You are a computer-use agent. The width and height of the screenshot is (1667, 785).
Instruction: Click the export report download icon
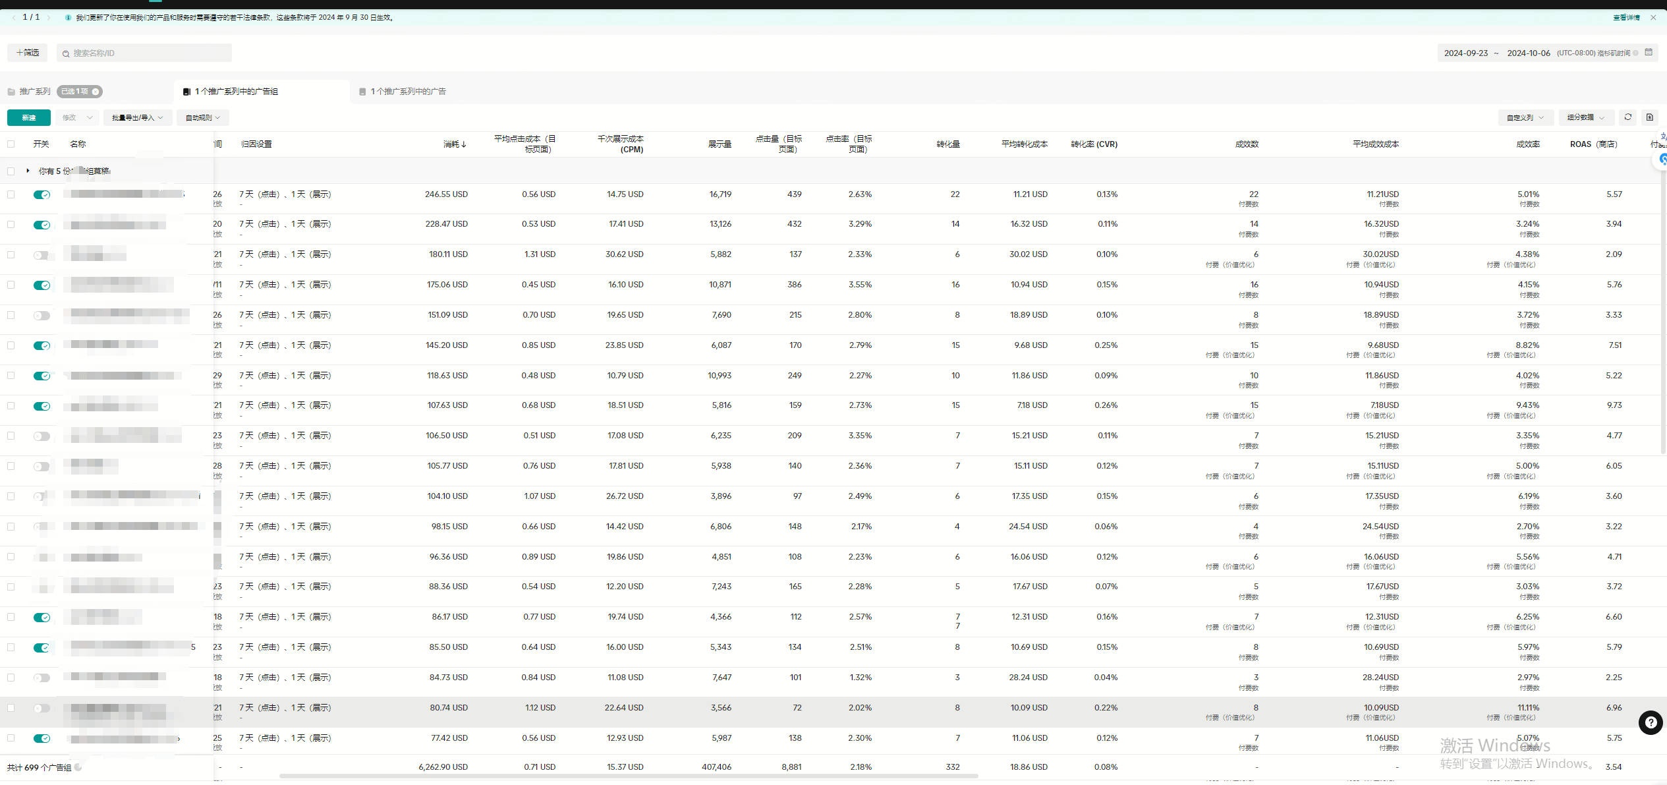coord(1650,117)
